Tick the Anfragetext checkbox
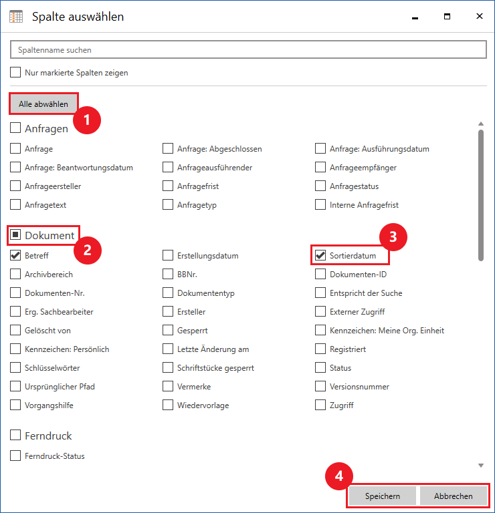495x513 pixels. (x=15, y=204)
